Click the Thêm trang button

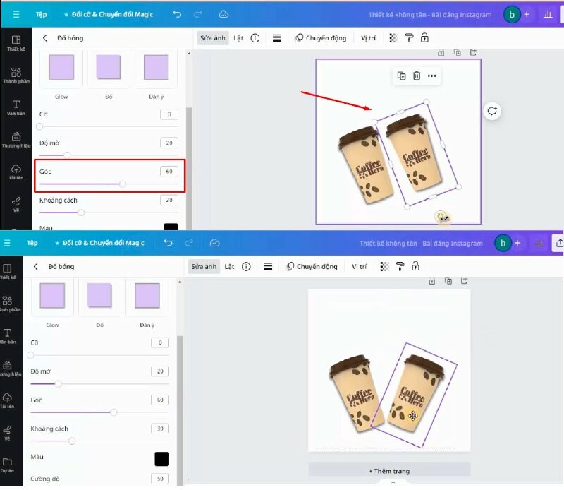[389, 470]
